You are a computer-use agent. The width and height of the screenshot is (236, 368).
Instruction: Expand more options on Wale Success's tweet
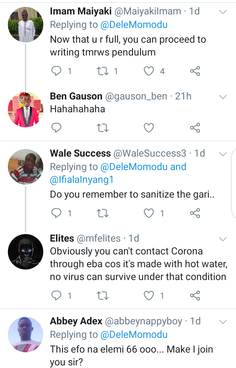[x=223, y=154]
